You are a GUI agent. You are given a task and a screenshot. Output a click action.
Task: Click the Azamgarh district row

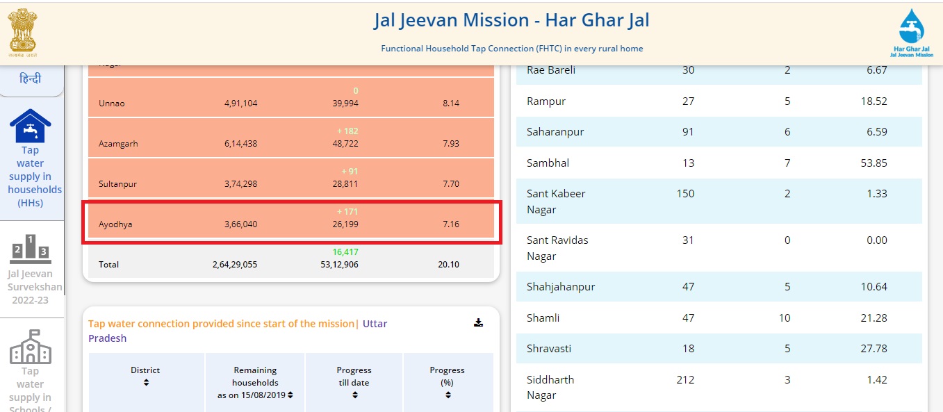click(290, 138)
